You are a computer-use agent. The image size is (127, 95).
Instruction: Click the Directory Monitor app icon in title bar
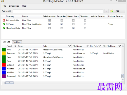point(2,1)
